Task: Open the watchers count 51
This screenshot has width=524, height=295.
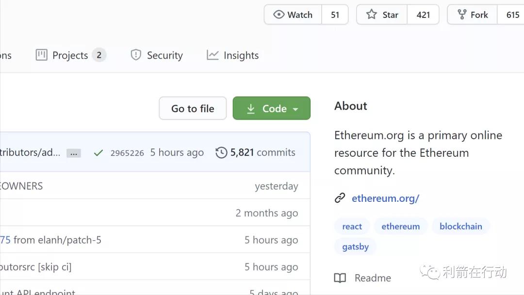Action: (335, 15)
